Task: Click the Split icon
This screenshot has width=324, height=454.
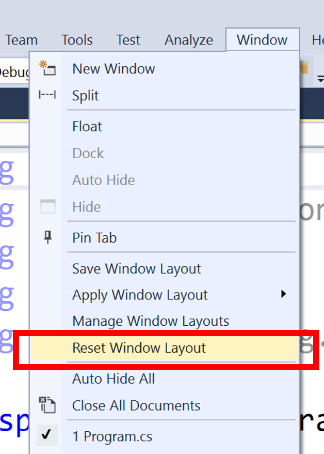Action: point(47,95)
